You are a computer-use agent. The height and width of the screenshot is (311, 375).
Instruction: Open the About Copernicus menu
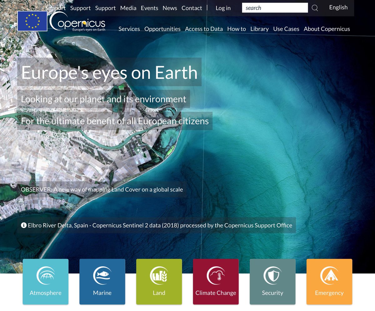327,29
